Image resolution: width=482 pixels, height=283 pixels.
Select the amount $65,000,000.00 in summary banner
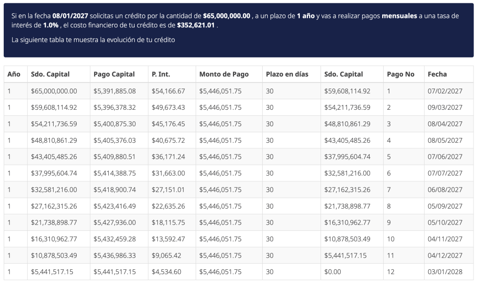(226, 16)
